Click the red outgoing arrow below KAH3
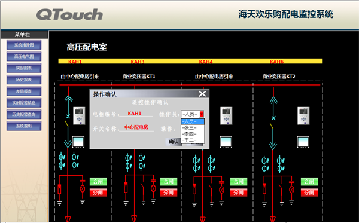The height and width of the screenshot is (223, 359). [x=135, y=218]
